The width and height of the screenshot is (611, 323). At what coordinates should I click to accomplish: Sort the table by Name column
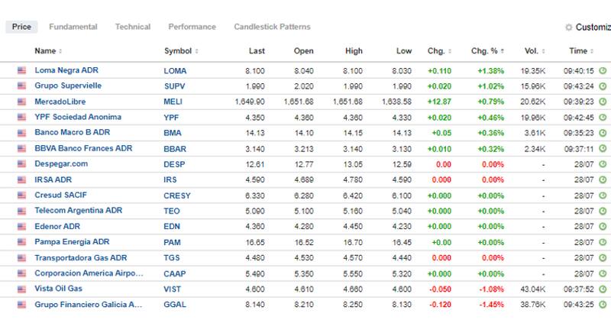(46, 51)
